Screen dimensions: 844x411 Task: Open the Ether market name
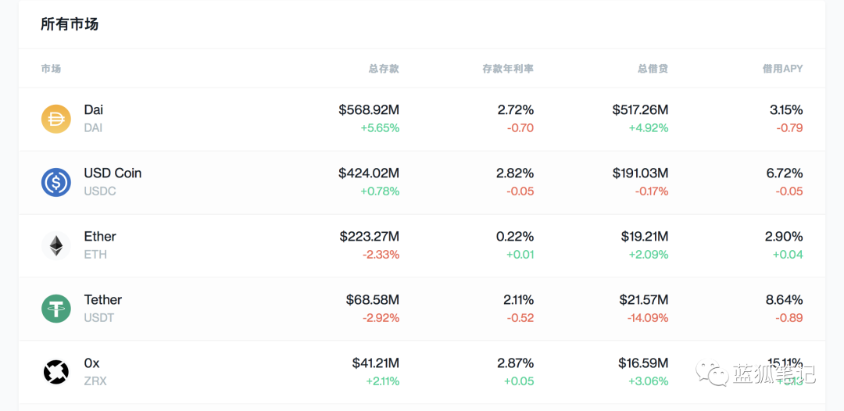[x=100, y=237]
